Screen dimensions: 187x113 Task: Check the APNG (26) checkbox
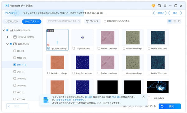[15, 58]
